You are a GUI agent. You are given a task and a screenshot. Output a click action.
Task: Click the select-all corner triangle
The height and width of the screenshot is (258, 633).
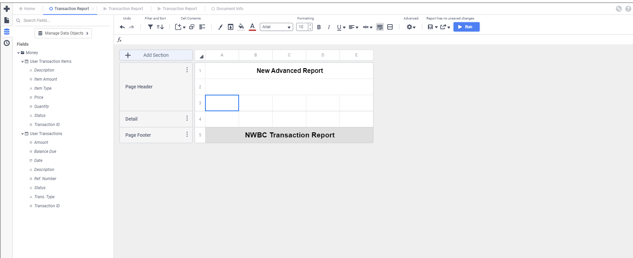coord(201,56)
